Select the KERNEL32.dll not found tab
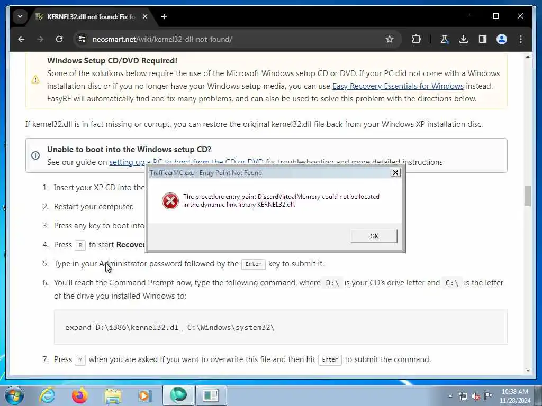 point(92,16)
